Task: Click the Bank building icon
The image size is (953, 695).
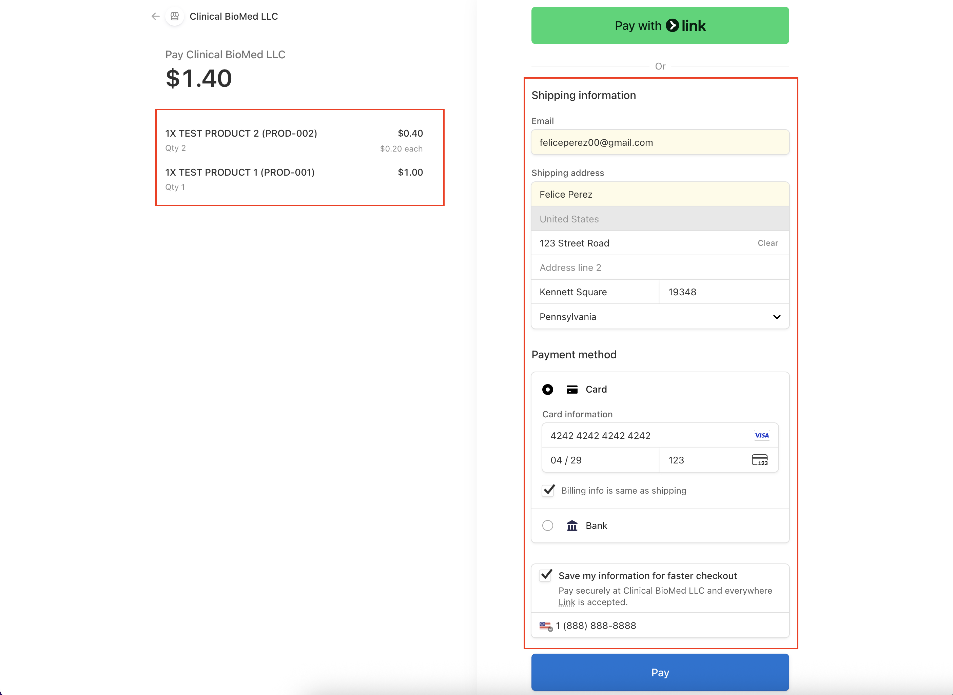Action: pyautogui.click(x=572, y=525)
